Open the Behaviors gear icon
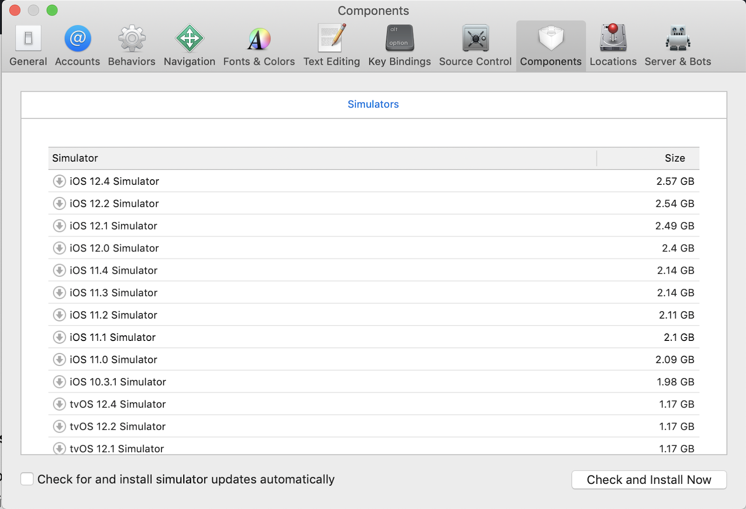This screenshot has height=509, width=746. click(131, 38)
